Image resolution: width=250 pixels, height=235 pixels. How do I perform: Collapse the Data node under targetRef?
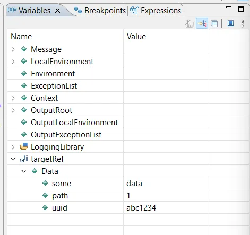pyautogui.click(x=24, y=171)
